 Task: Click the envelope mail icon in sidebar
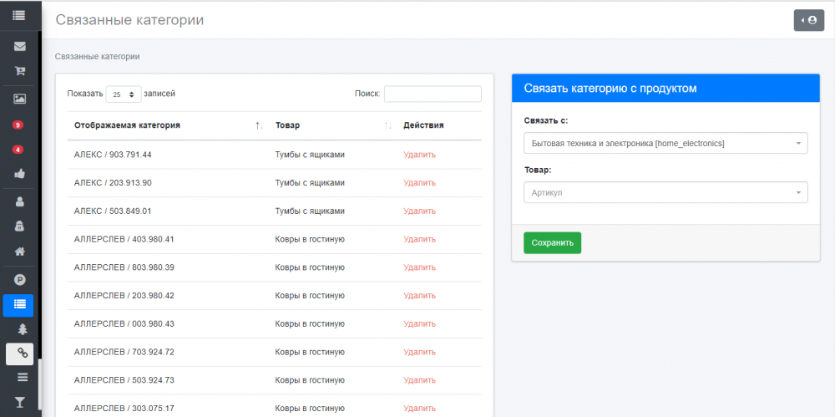19,46
